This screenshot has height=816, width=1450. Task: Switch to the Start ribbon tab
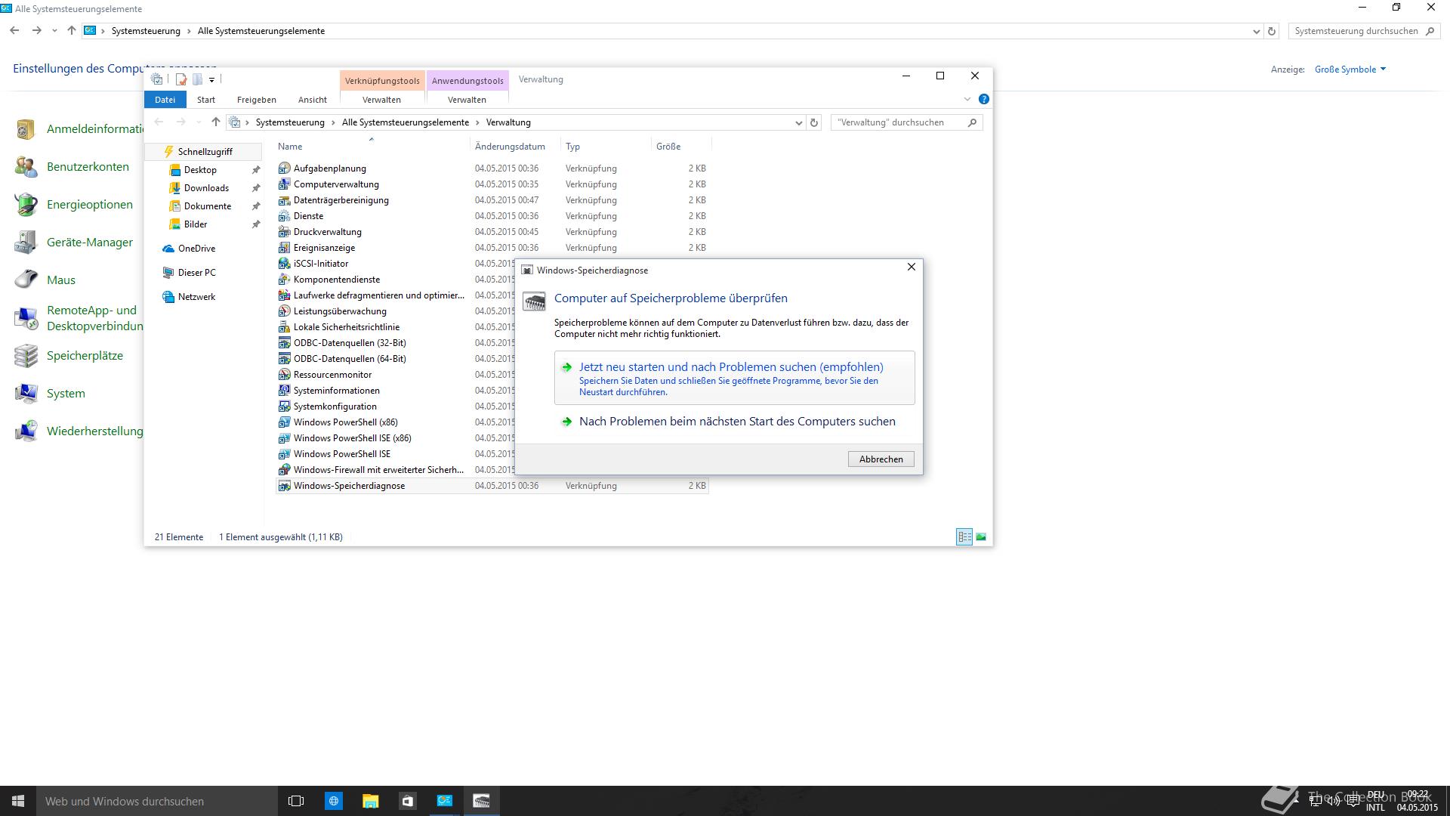(x=206, y=100)
